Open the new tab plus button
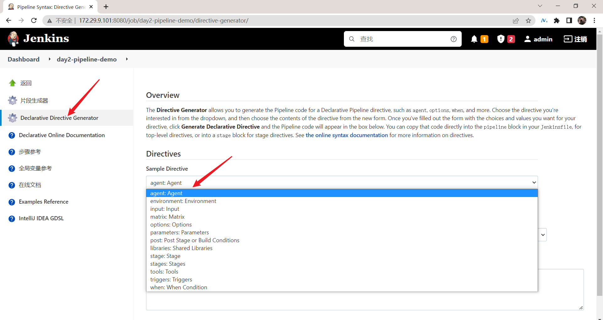The width and height of the screenshot is (603, 320). (106, 7)
